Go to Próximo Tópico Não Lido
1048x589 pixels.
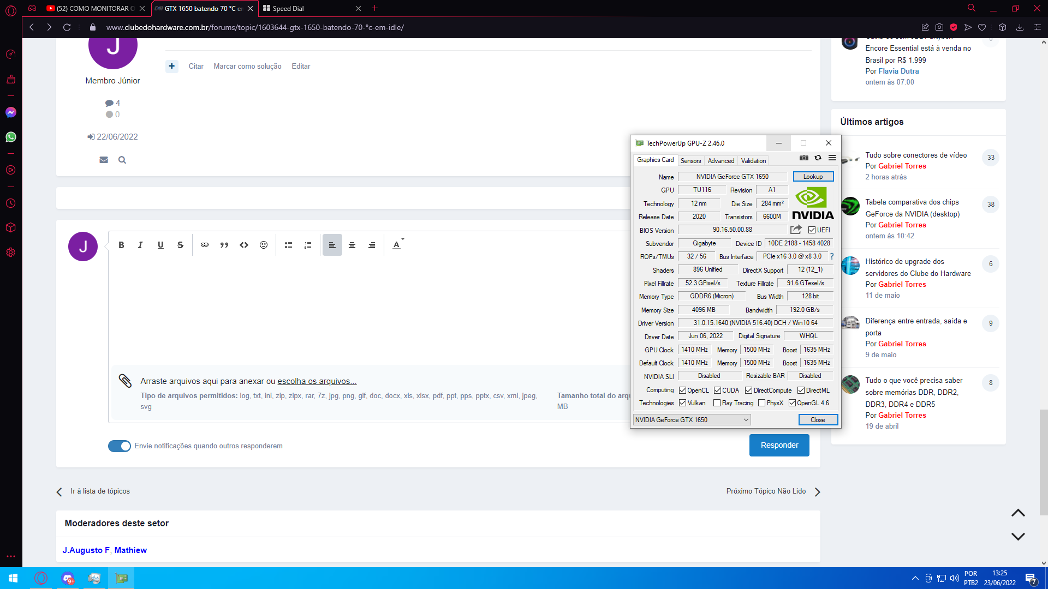click(x=773, y=491)
